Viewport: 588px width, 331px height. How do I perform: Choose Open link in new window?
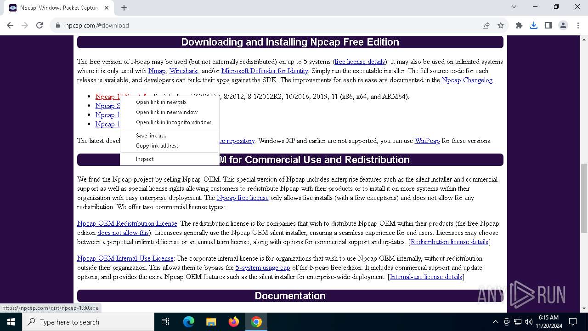(170, 112)
